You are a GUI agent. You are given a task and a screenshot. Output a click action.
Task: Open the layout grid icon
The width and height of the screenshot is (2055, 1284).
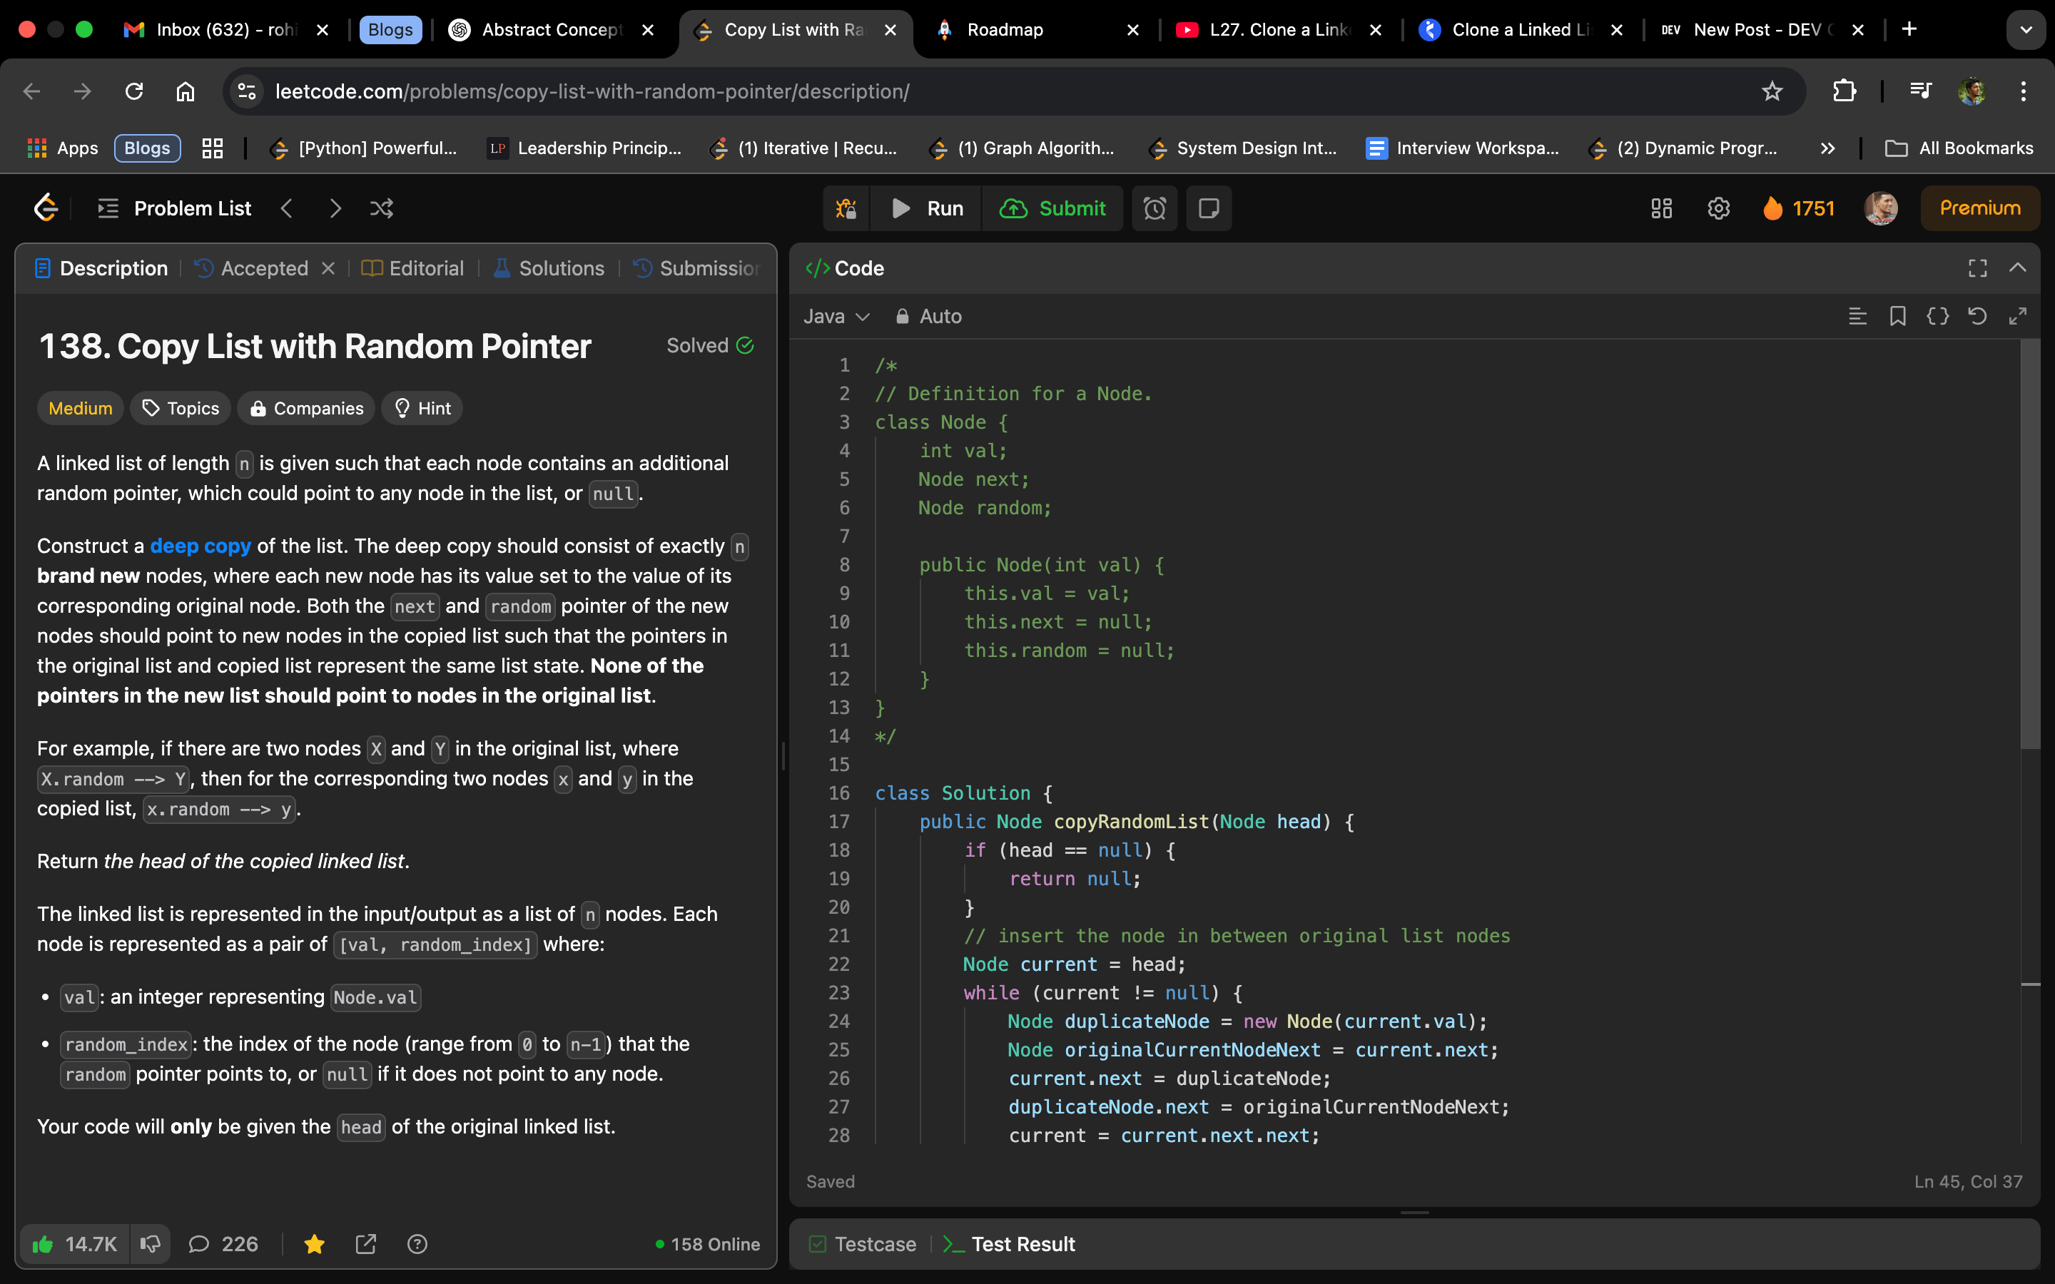pyautogui.click(x=1661, y=208)
